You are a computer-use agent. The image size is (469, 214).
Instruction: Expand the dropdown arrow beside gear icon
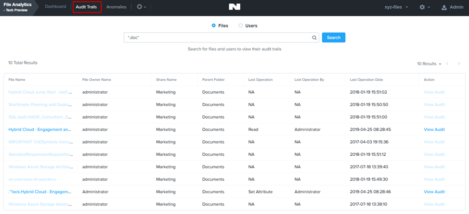coord(429,8)
